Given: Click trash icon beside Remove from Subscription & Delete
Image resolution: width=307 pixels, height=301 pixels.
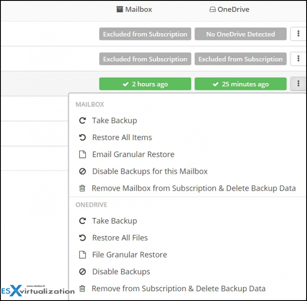Looking at the screenshot, I should [82, 289].
